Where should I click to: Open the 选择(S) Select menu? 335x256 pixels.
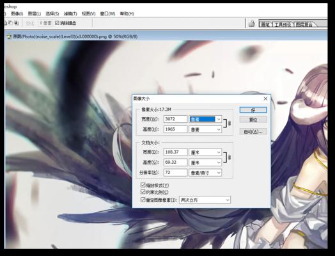[52, 13]
